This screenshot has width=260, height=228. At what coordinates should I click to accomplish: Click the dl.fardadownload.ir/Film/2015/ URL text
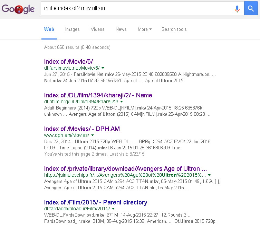tap(77, 209)
